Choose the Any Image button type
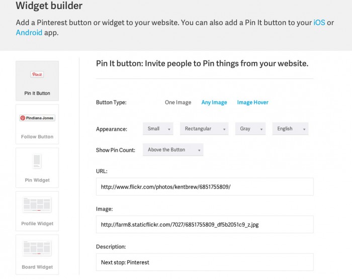 coord(214,103)
